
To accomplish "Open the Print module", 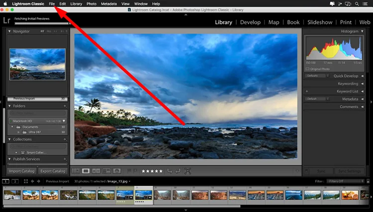I will point(346,22).
